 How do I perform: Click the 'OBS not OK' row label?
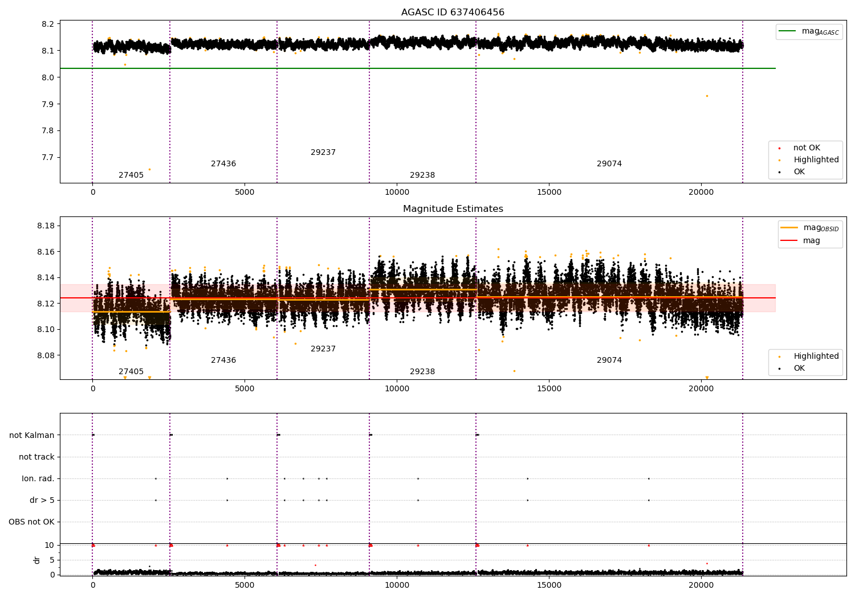click(31, 522)
